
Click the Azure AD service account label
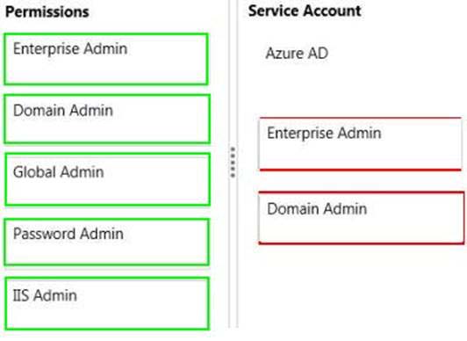[x=297, y=54]
